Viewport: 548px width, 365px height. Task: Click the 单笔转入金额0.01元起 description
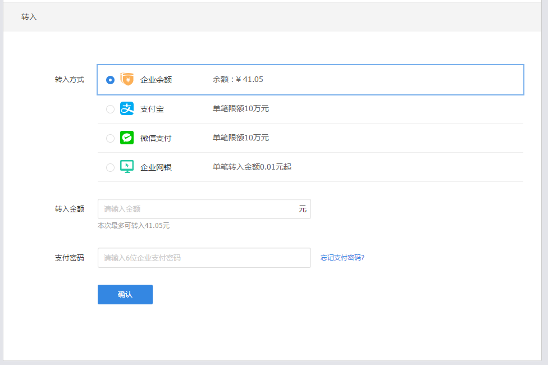(x=252, y=167)
